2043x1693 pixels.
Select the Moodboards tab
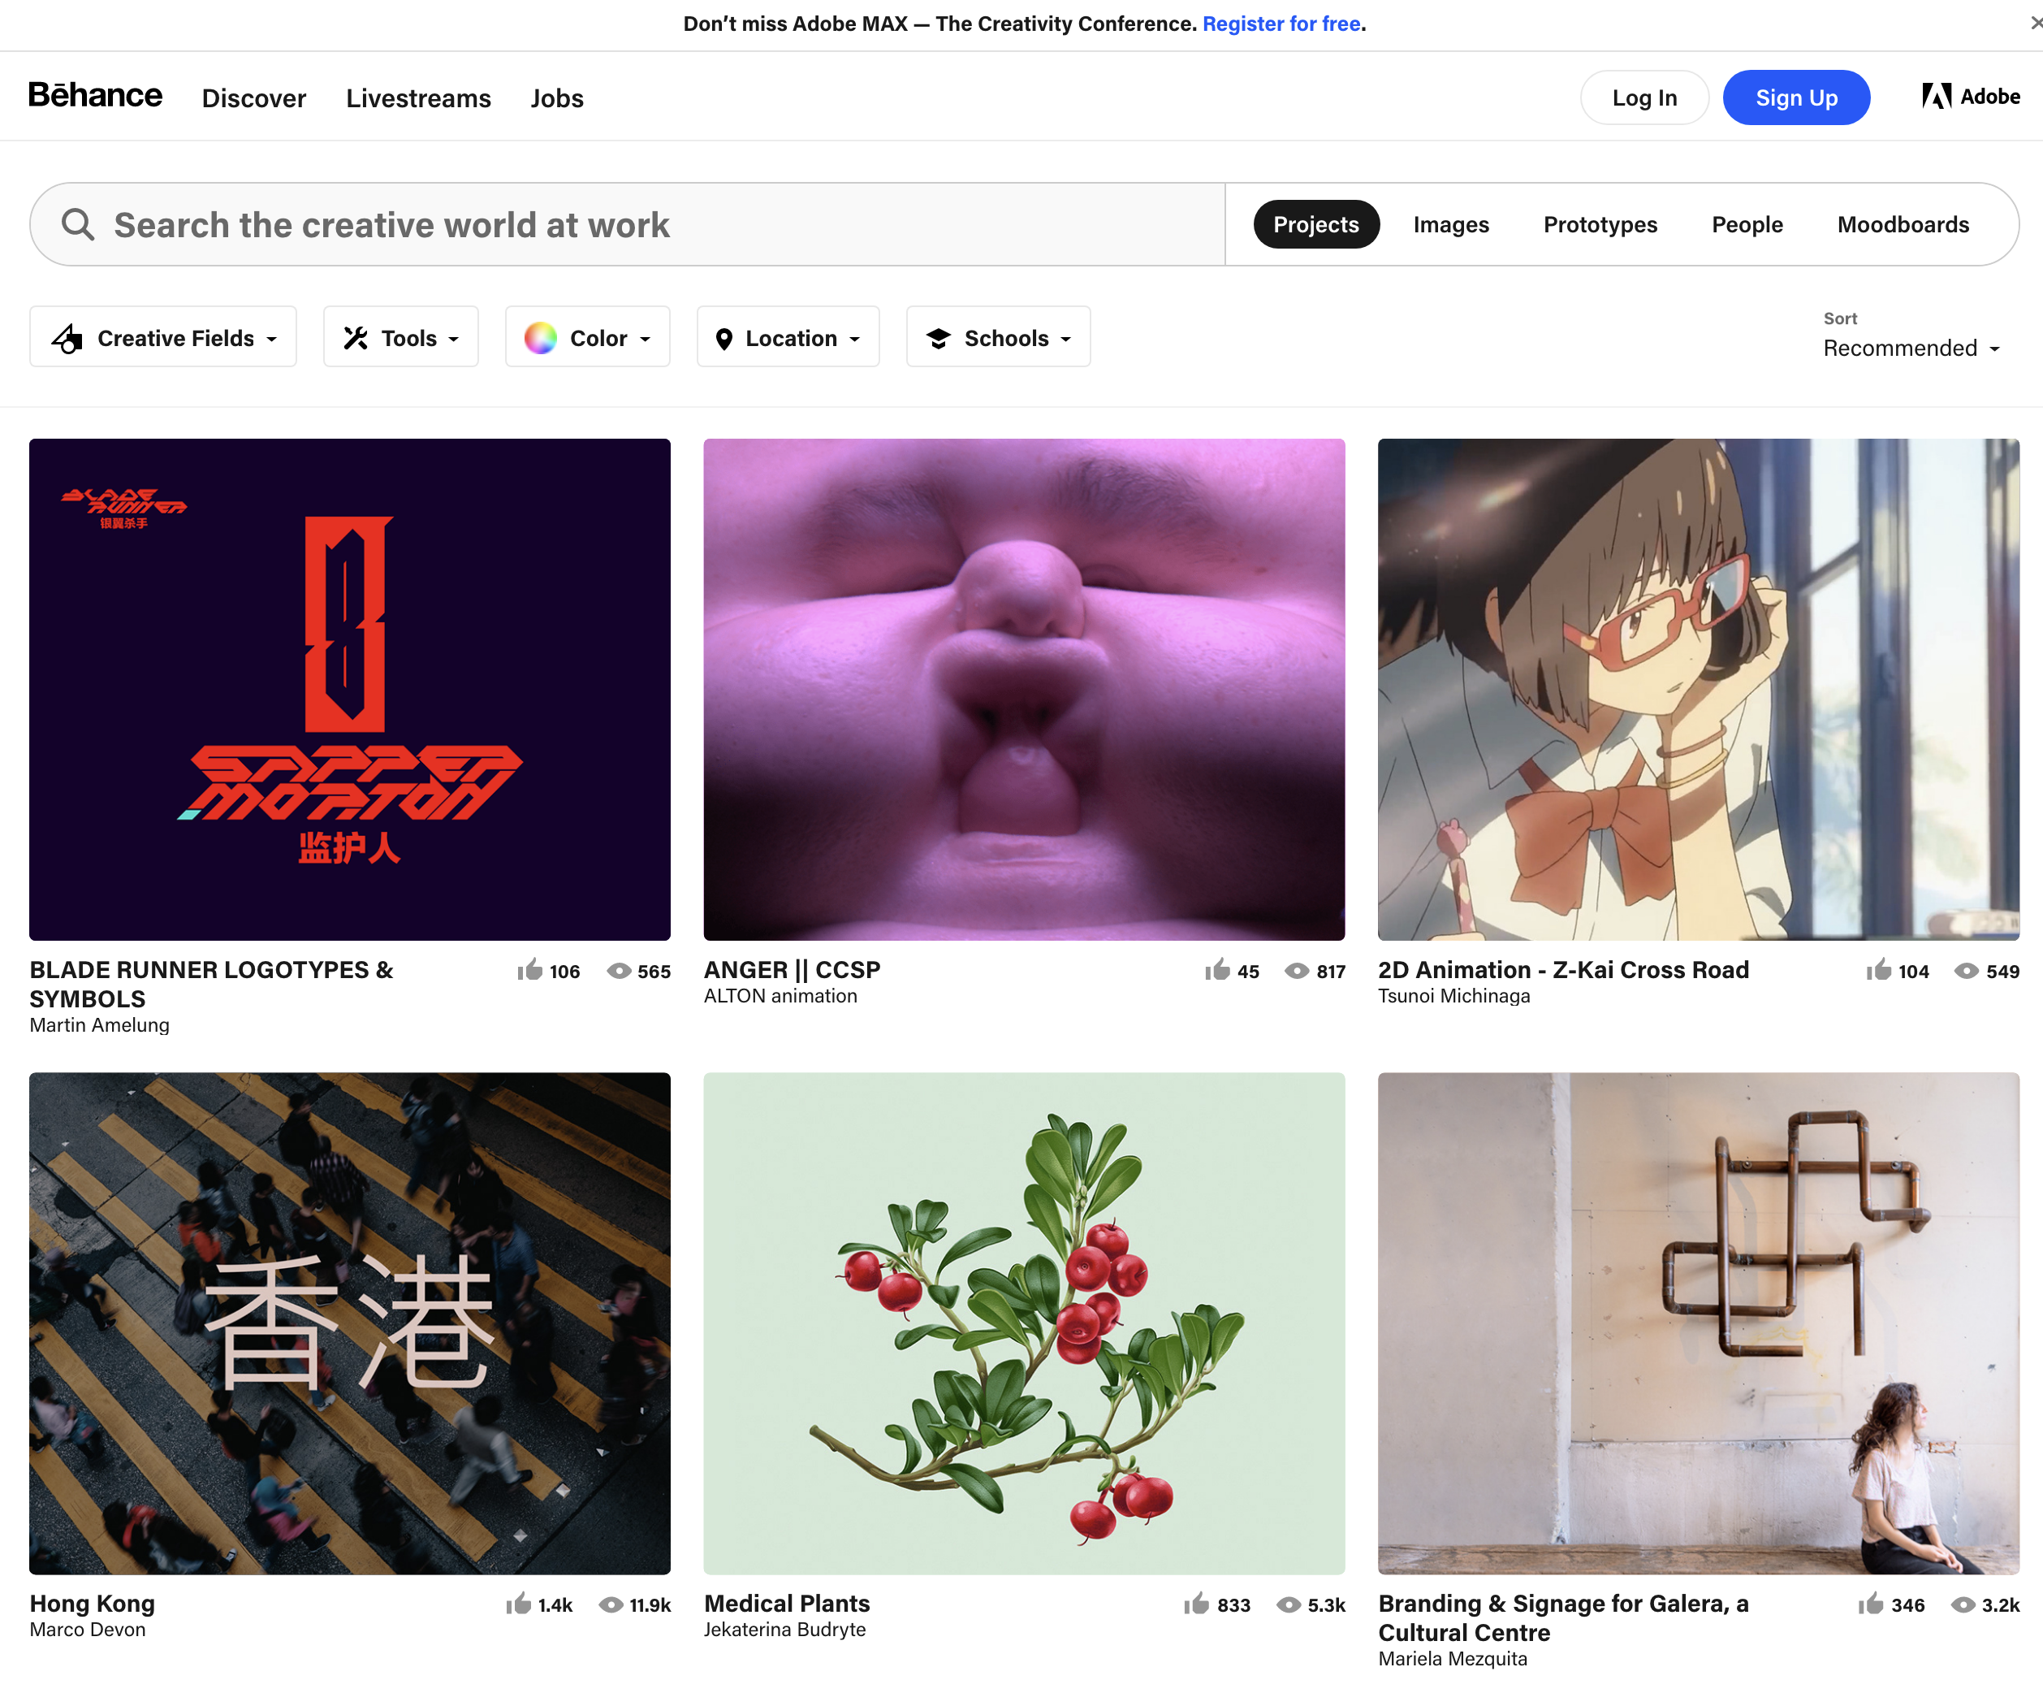(x=1902, y=225)
